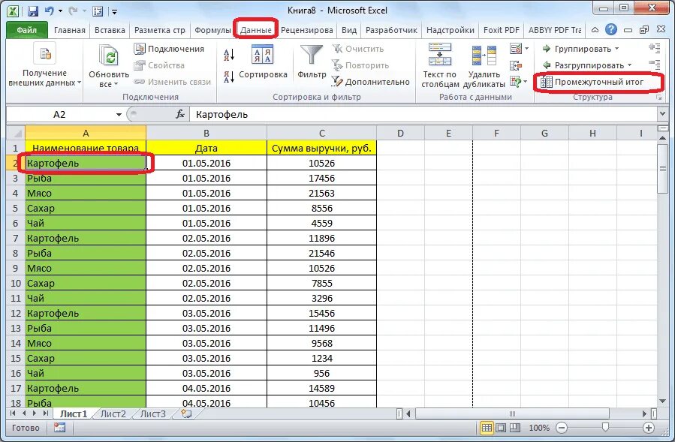Select the Данные ribbon tab
This screenshot has height=442, width=675.
tap(256, 30)
